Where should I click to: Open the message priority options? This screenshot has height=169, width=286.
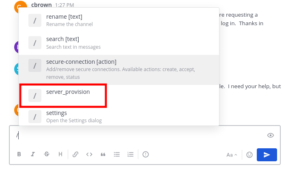point(146,154)
